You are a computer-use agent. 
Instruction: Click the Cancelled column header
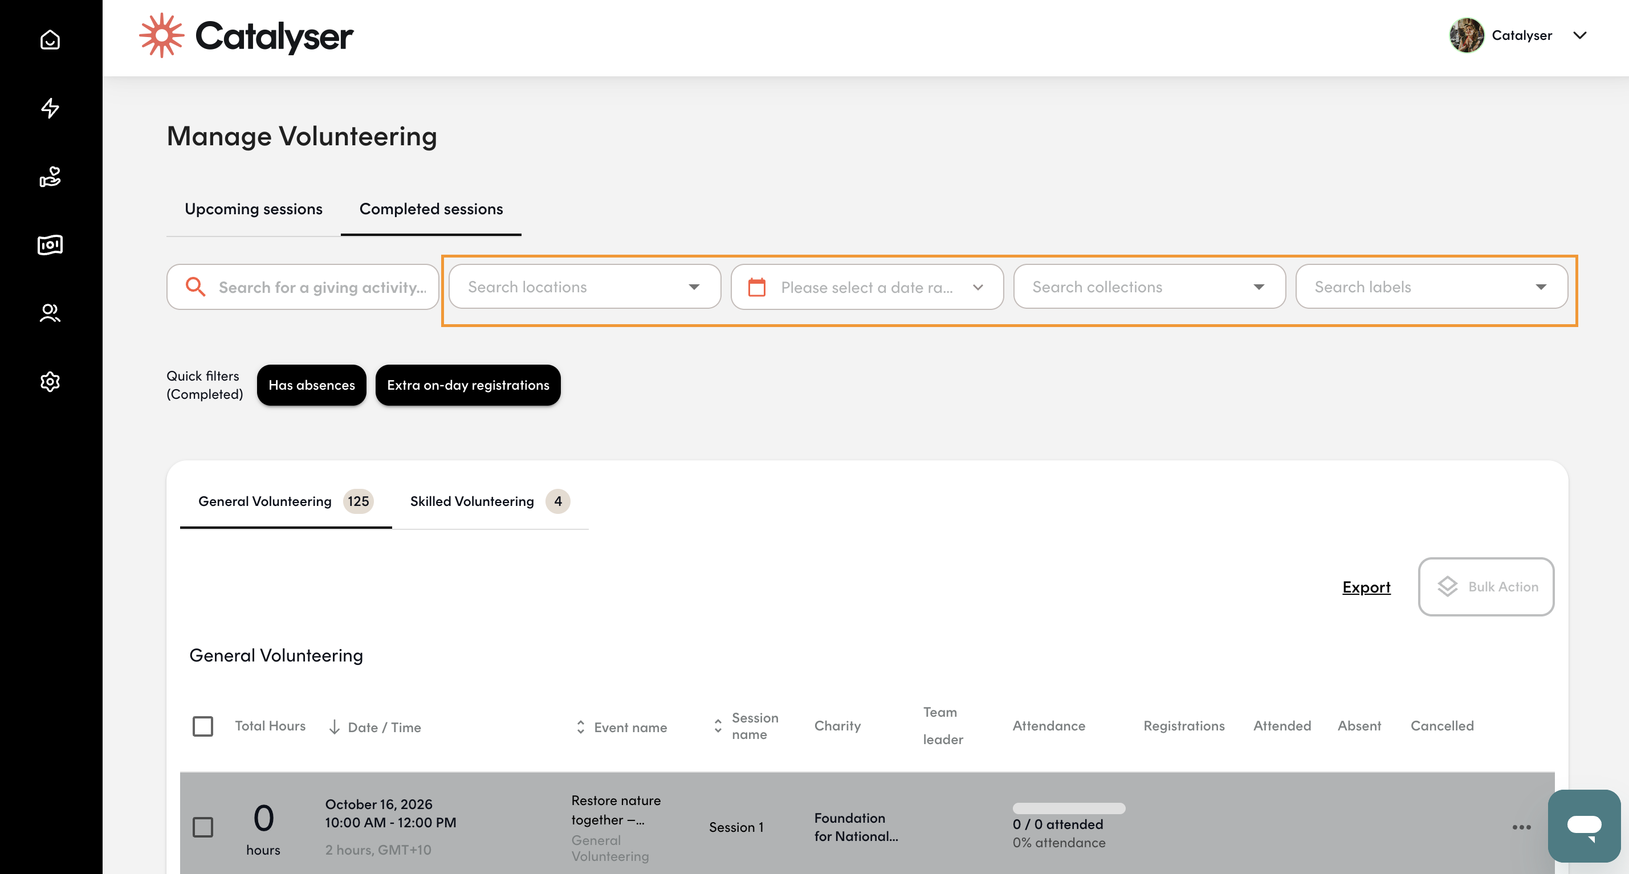(x=1443, y=725)
